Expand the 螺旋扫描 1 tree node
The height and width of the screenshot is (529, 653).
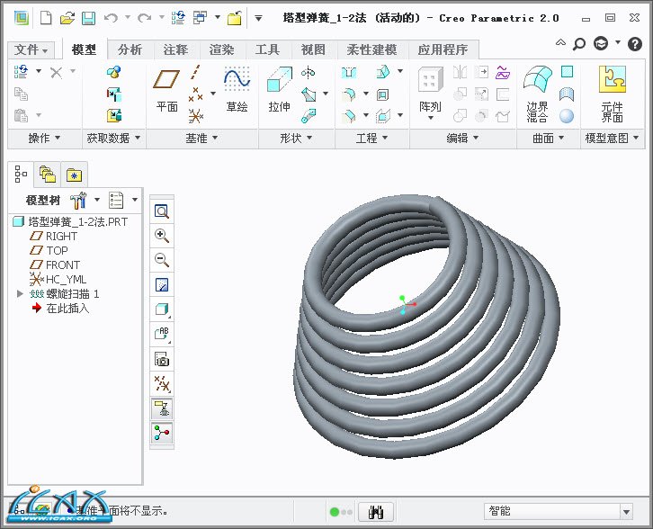tap(20, 293)
